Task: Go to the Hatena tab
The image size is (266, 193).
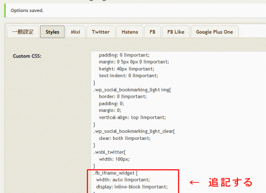Action: coord(130,32)
